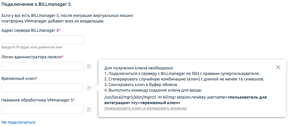
Task: Focus the Адрес сервера BILLmanager 5 input
Action: (x=43, y=40)
